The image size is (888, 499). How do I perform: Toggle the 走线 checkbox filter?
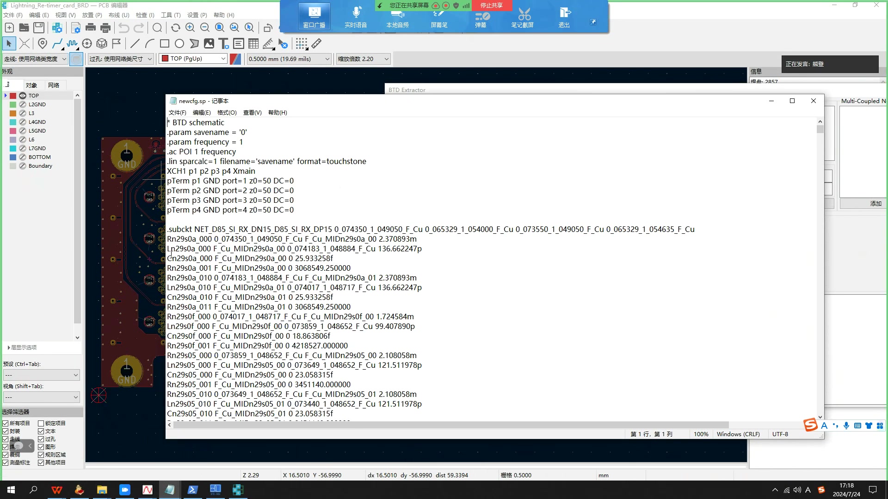tap(6, 438)
